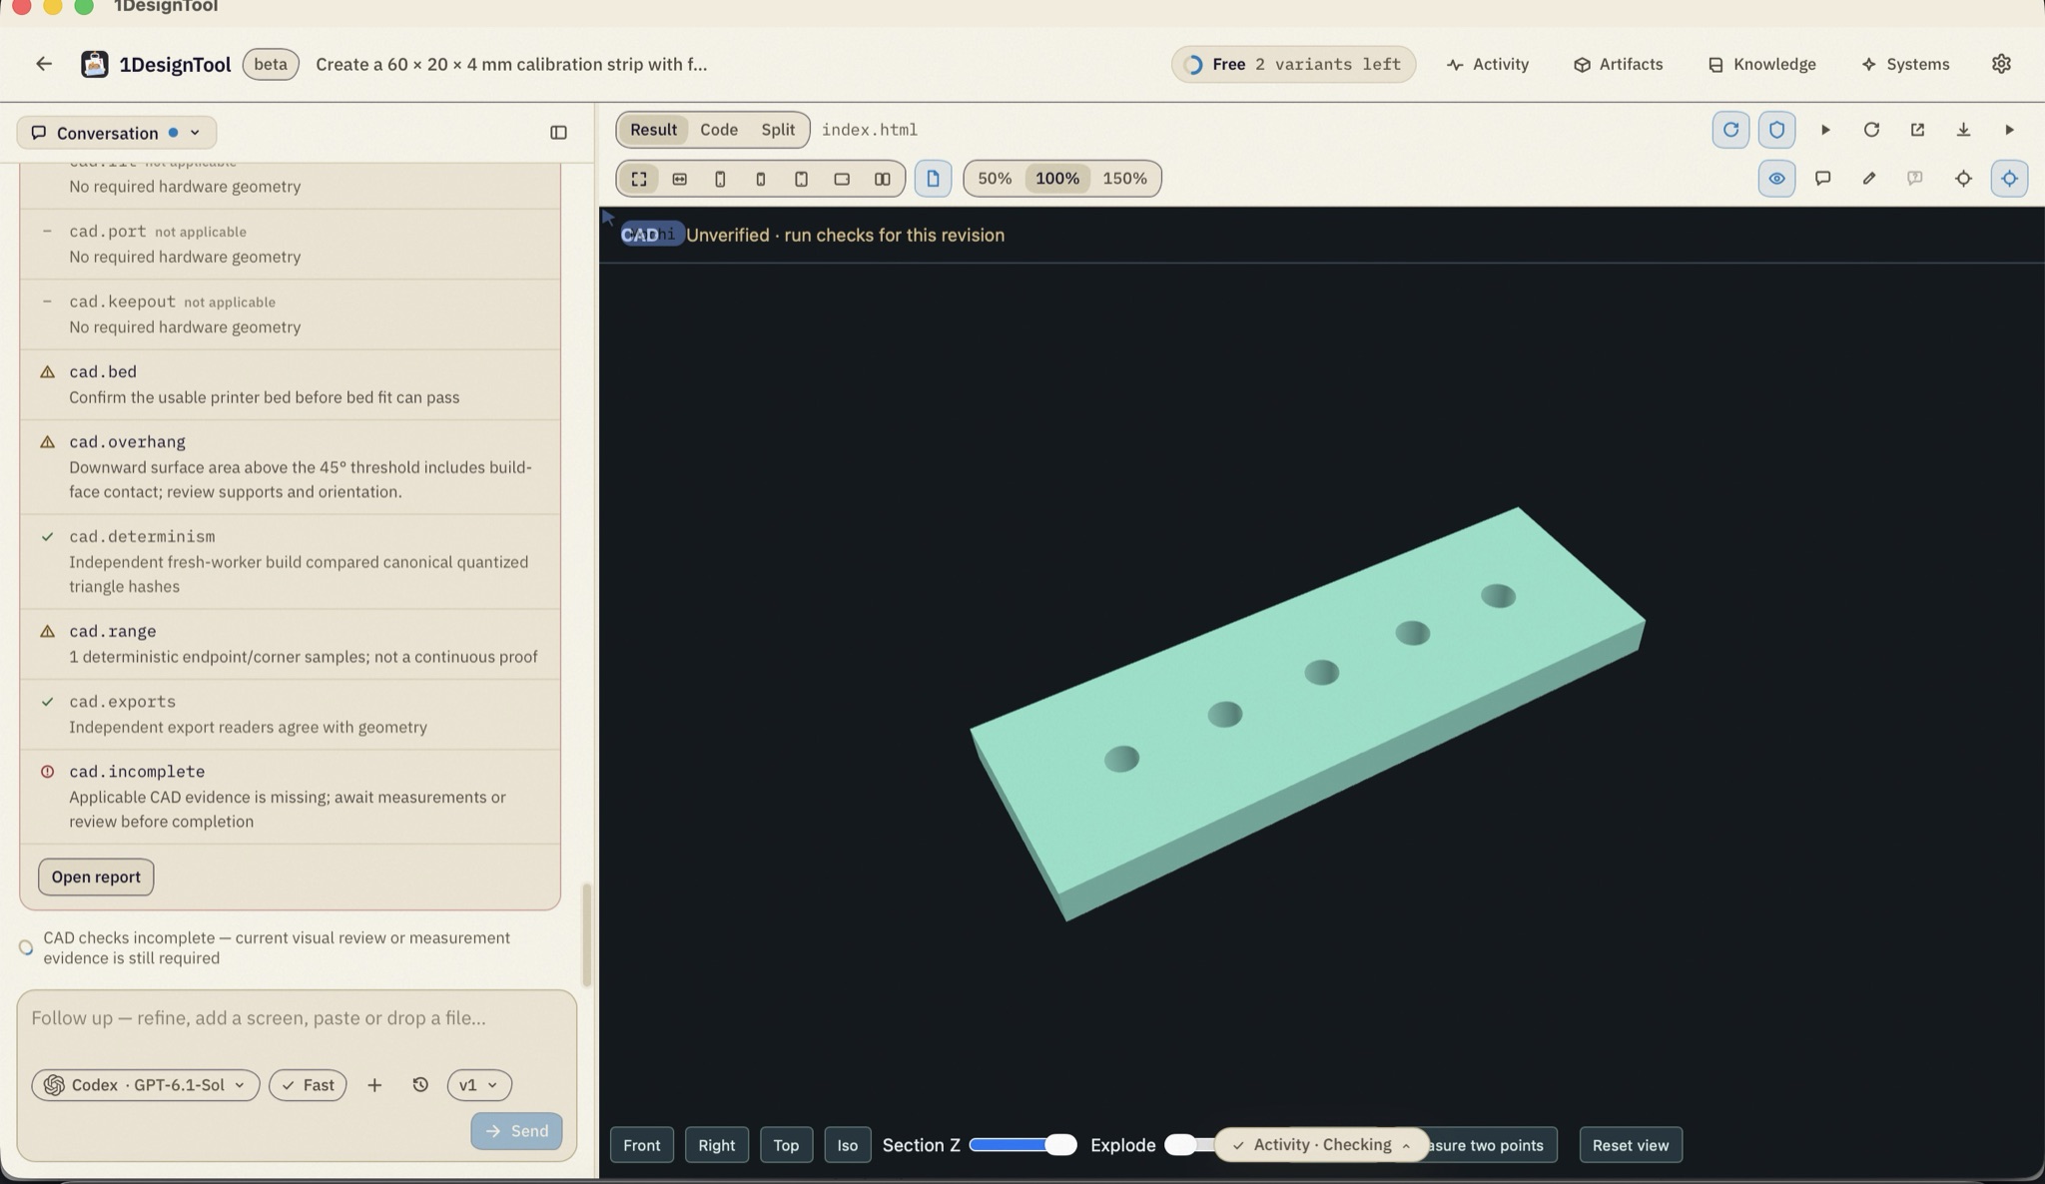The width and height of the screenshot is (2045, 1184).
Task: Open settings gear in top bar
Action: 2001,64
